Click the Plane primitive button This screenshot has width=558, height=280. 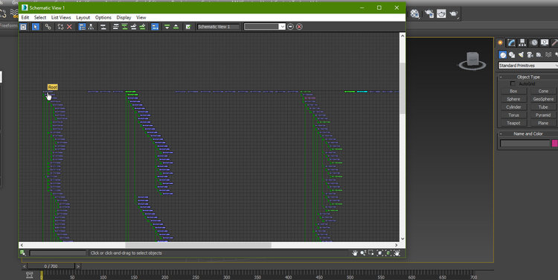click(543, 124)
